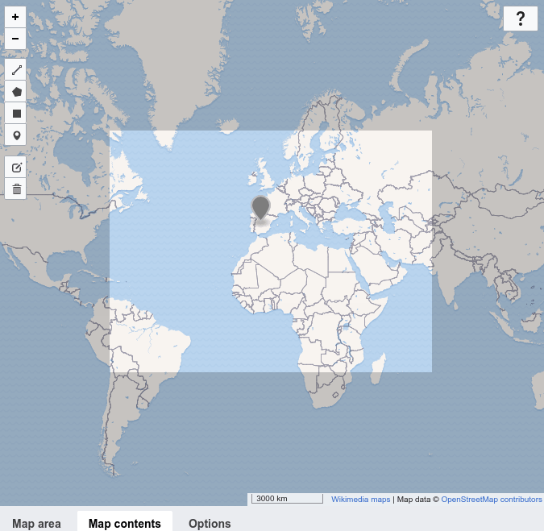Switch to the Options tab
The width and height of the screenshot is (544, 531).
click(210, 523)
